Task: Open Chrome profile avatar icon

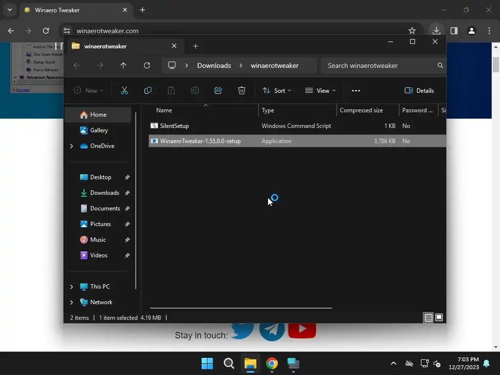Action: pyautogui.click(x=472, y=31)
